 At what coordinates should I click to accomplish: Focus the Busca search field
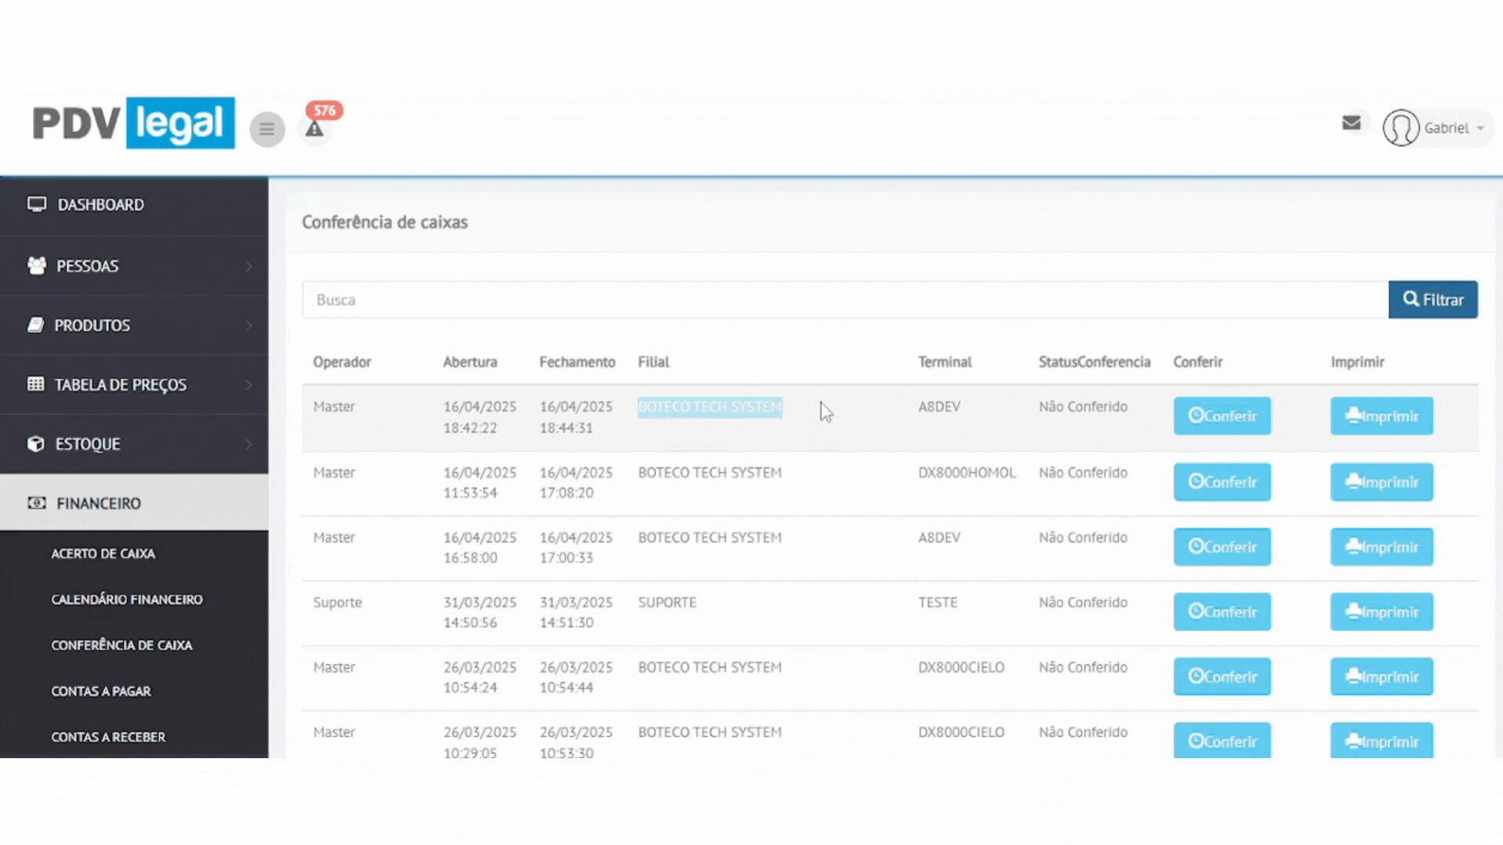(x=845, y=300)
